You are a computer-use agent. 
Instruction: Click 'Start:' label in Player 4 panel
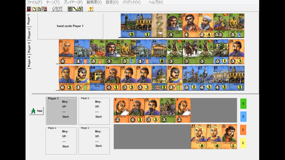click(66, 146)
